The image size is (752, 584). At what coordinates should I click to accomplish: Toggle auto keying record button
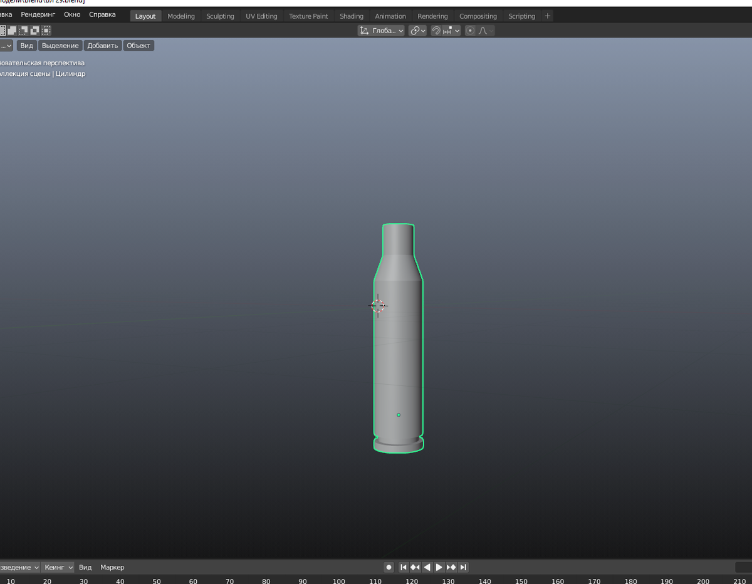tap(389, 567)
